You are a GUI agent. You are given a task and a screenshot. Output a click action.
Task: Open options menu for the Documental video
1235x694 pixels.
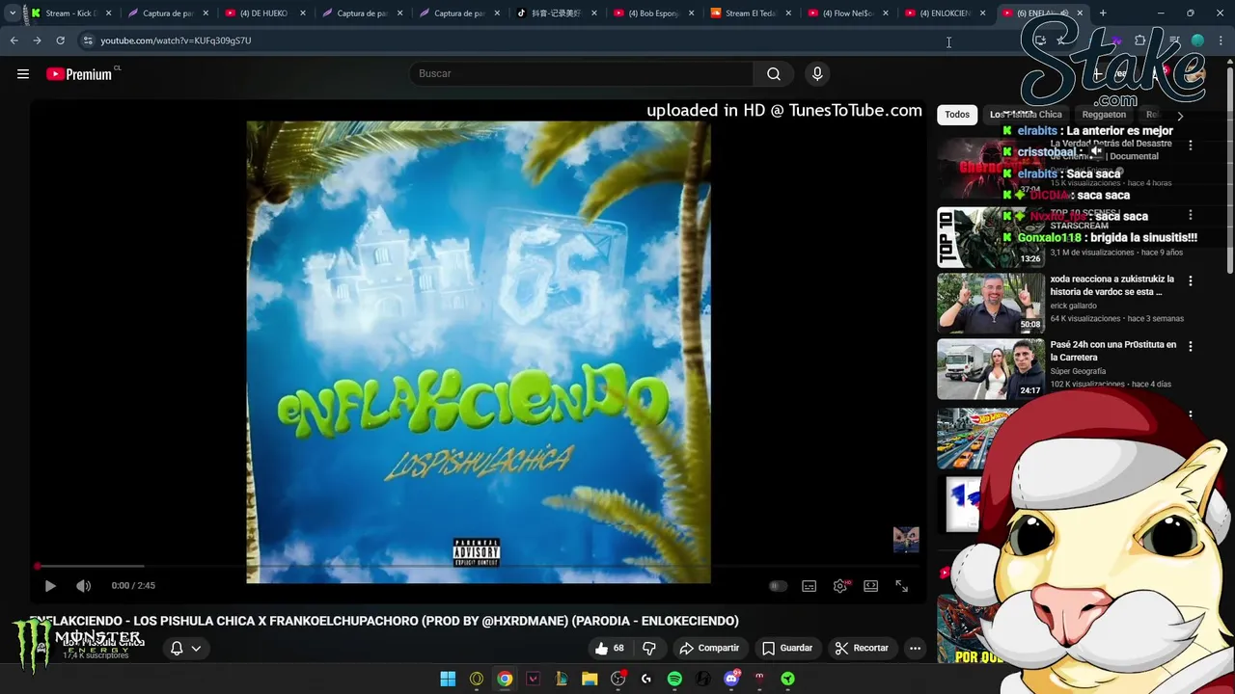tap(1190, 145)
